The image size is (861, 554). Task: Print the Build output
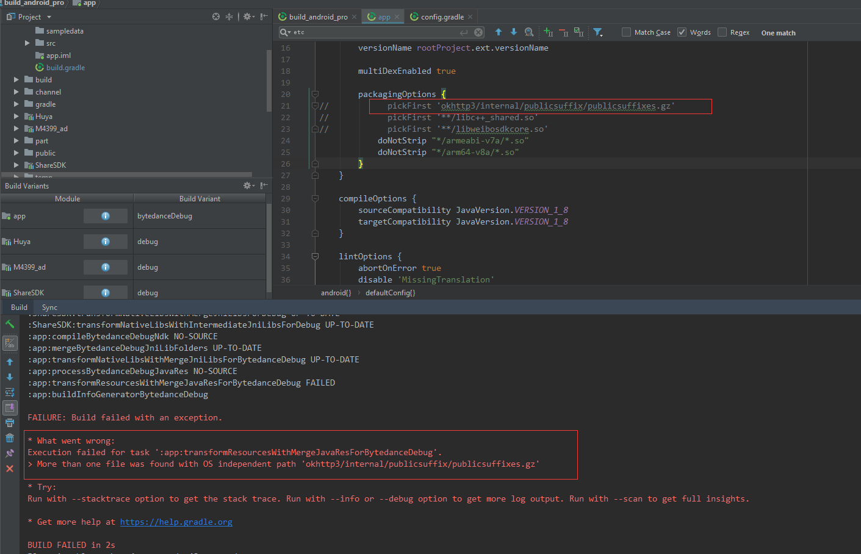[10, 423]
